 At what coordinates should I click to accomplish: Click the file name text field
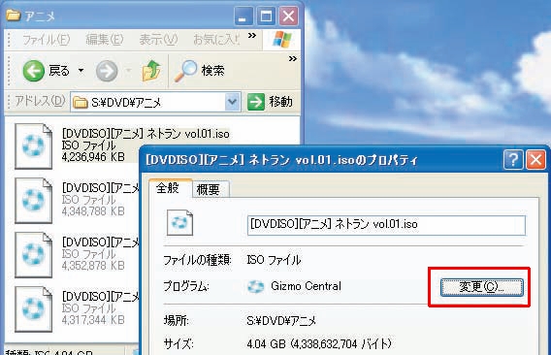(386, 224)
